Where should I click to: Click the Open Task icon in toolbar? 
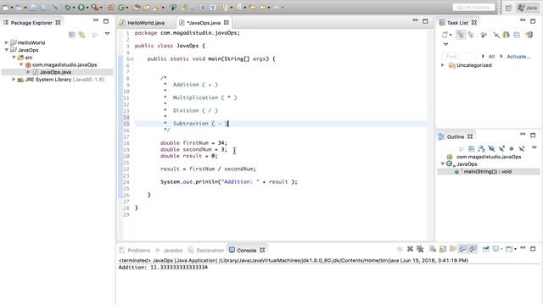point(147,7)
